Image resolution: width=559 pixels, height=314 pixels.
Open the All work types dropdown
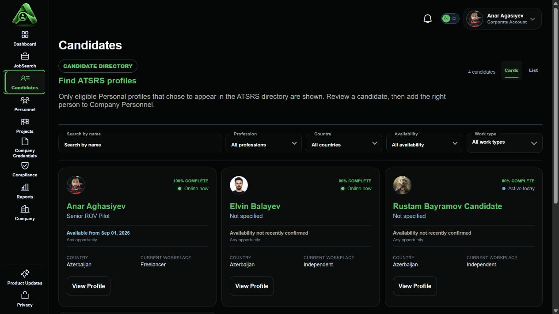(x=504, y=143)
